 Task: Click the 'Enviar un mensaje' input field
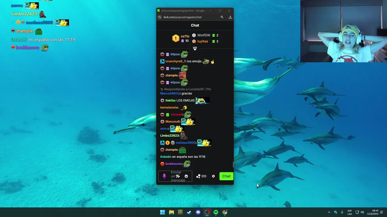(175, 176)
